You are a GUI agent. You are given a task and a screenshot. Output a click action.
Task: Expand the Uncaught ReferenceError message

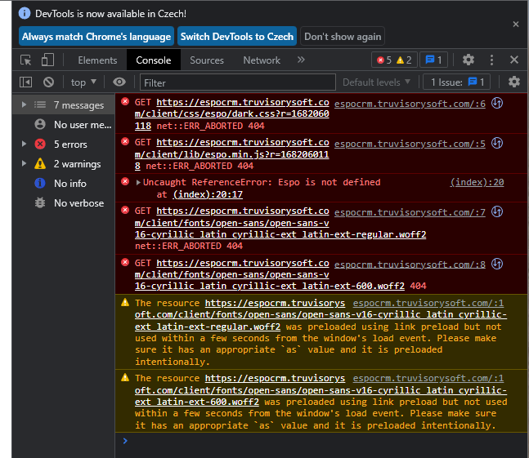[x=138, y=183]
